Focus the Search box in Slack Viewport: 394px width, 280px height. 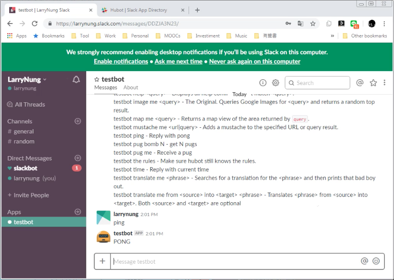point(318,83)
